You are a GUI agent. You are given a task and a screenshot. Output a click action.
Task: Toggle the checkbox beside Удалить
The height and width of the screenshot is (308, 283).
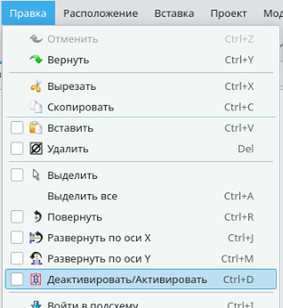[17, 148]
